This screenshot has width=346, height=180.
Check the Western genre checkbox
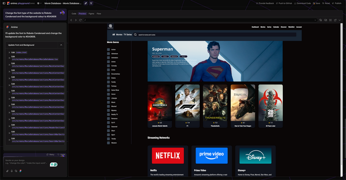coord(109,143)
